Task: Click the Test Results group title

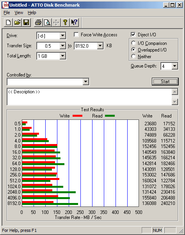Action: pyautogui.click(x=92, y=110)
